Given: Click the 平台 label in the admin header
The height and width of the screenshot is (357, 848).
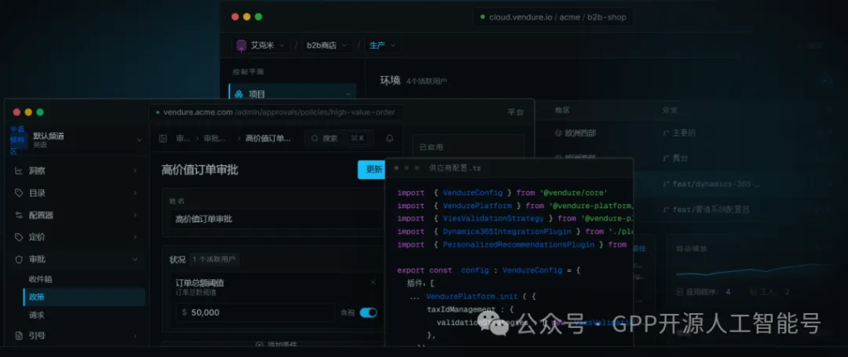Looking at the screenshot, I should 515,112.
